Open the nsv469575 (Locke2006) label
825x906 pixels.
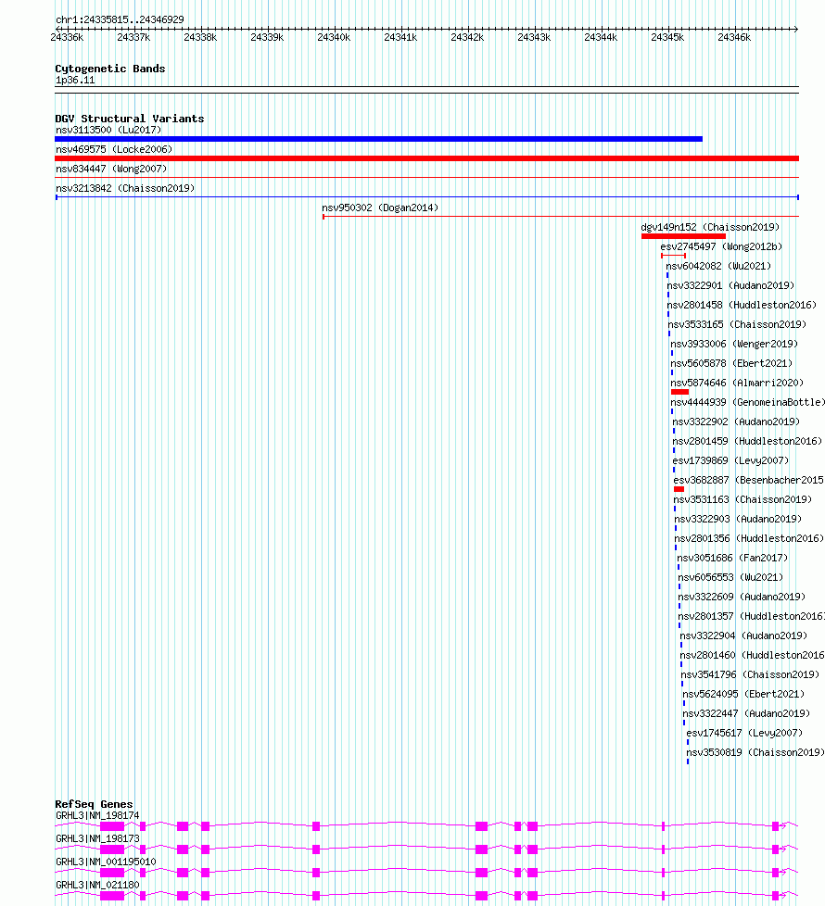114,149
